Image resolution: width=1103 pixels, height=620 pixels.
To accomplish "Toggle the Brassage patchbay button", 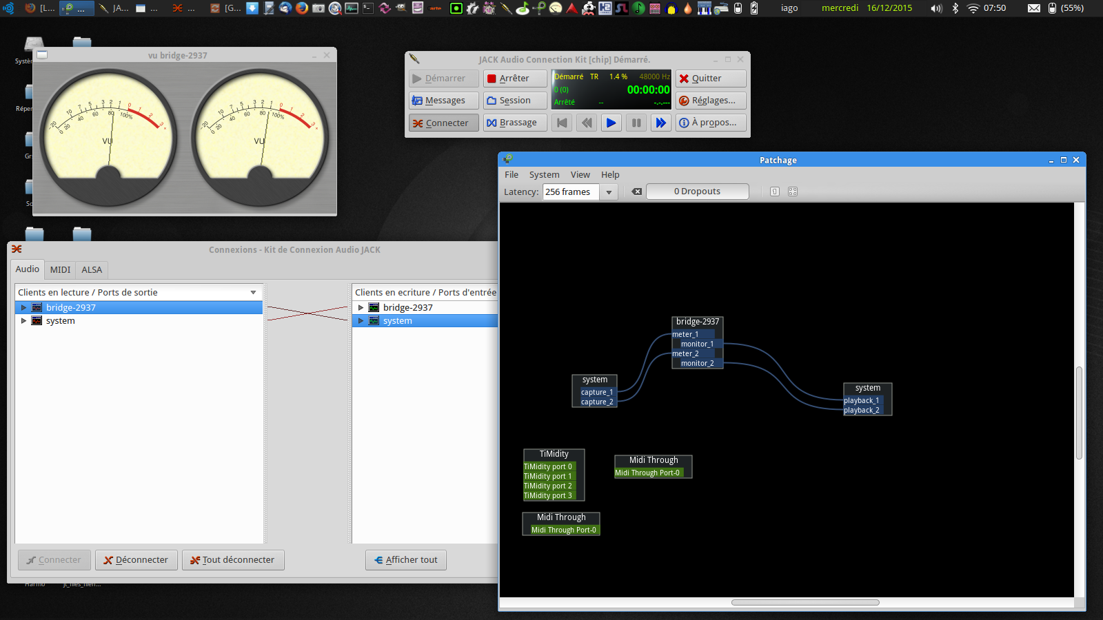I will [514, 123].
